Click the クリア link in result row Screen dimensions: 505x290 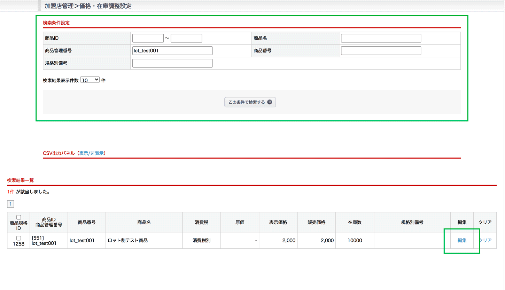pos(485,240)
